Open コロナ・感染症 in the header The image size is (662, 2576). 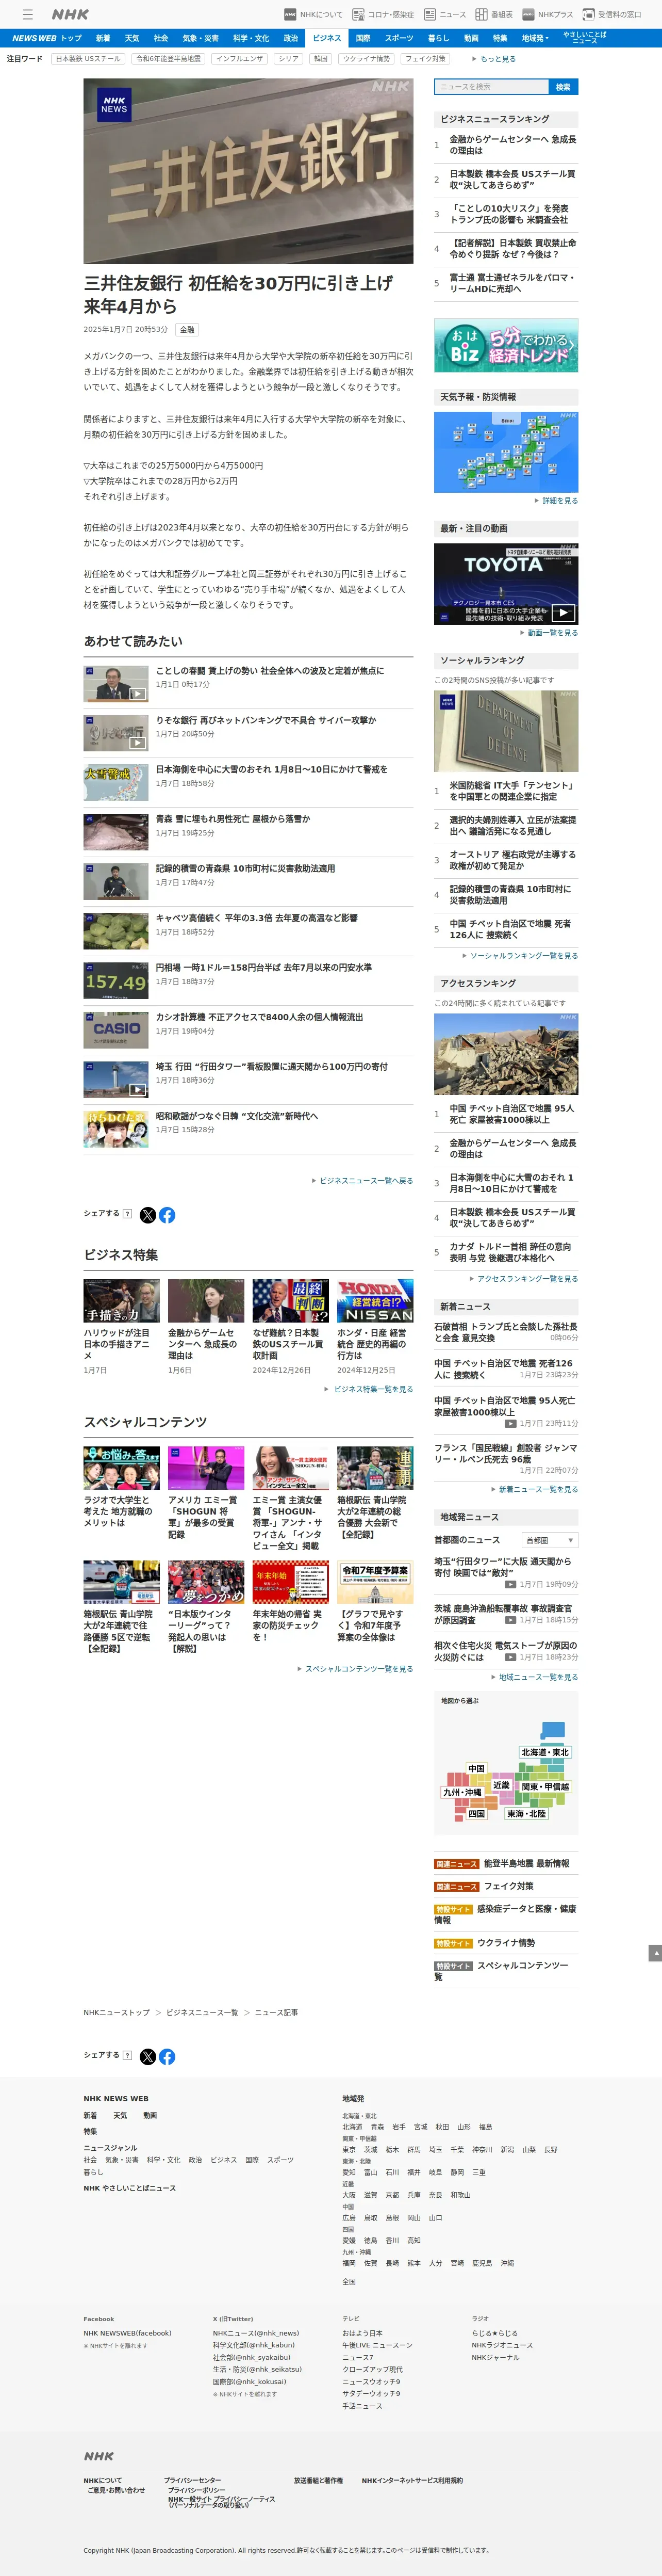point(383,14)
